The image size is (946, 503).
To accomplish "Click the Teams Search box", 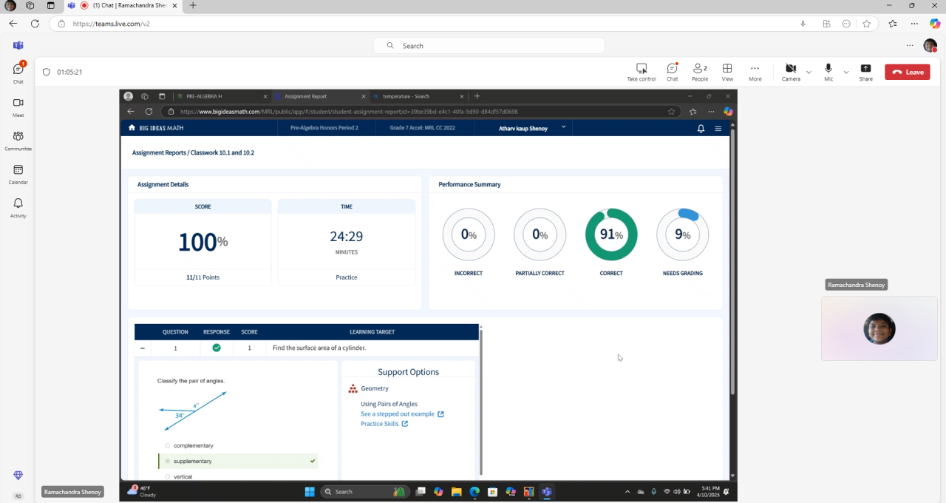I will [x=489, y=46].
